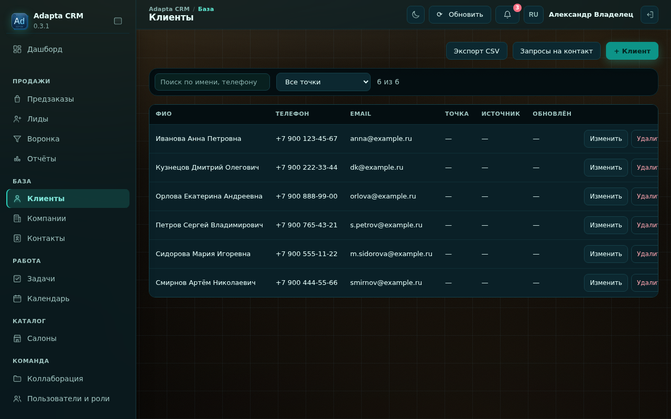This screenshot has width=671, height=419.
Task: Edit Петров Сергей Владимирович's record
Action: [606, 225]
